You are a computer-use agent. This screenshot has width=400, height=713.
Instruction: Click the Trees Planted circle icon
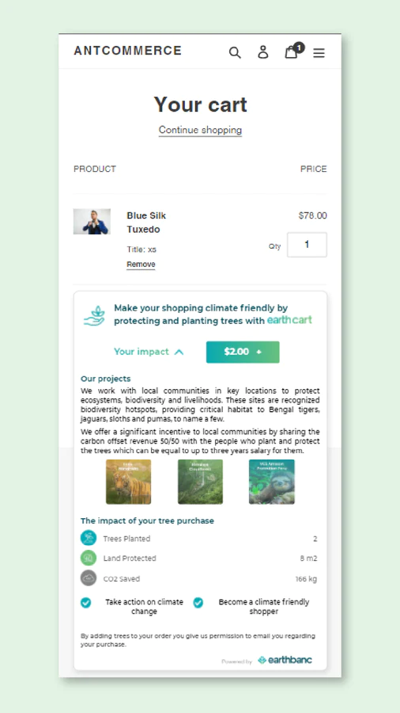(x=89, y=538)
